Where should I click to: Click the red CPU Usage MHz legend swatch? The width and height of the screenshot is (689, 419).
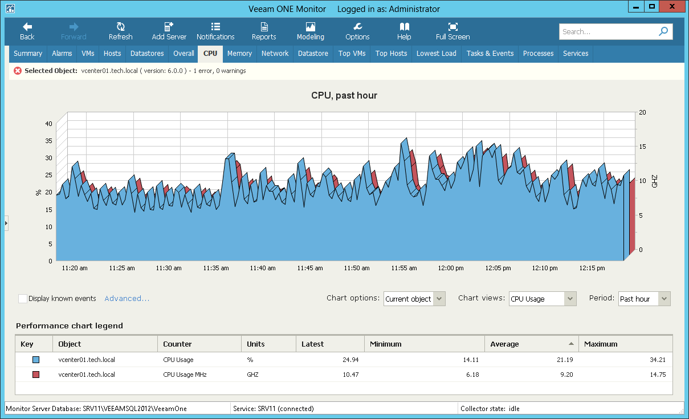(x=36, y=375)
